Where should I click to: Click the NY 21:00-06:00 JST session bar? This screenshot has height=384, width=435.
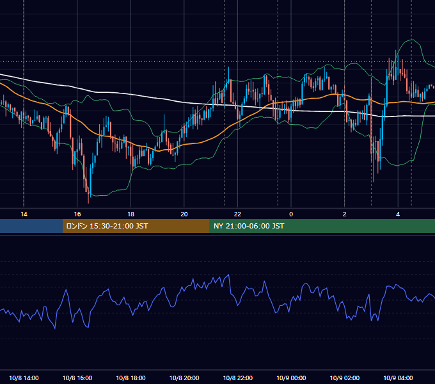point(322,226)
